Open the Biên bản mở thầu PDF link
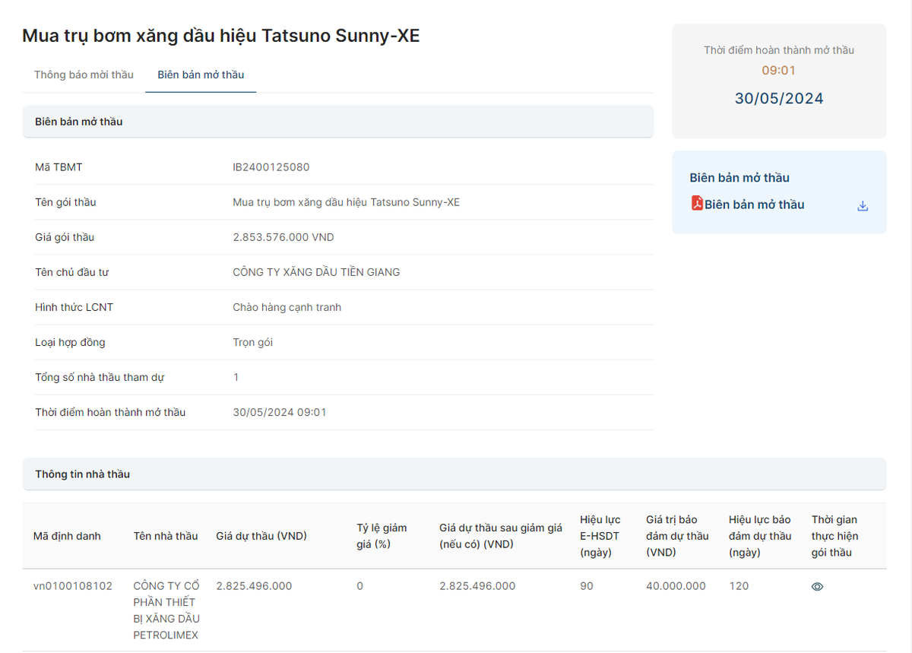912x653 pixels. click(x=754, y=204)
